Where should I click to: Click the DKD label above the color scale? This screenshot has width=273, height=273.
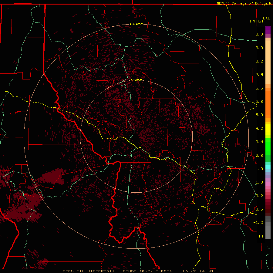(267, 18)
